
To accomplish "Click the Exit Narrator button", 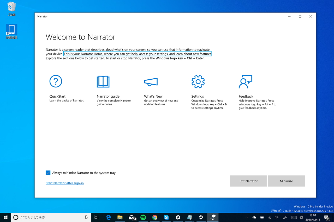I will click(248, 181).
